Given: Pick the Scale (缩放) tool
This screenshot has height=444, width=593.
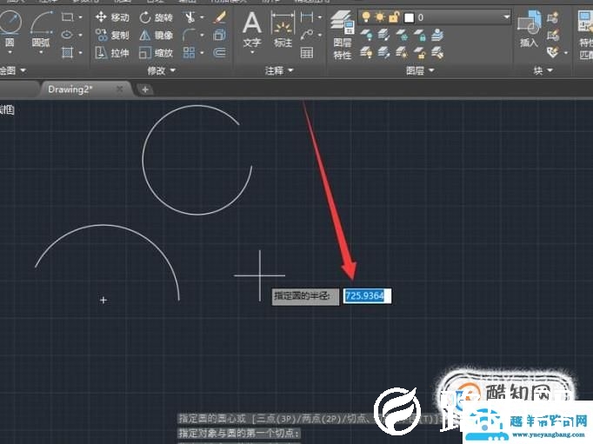Looking at the screenshot, I should [156, 53].
